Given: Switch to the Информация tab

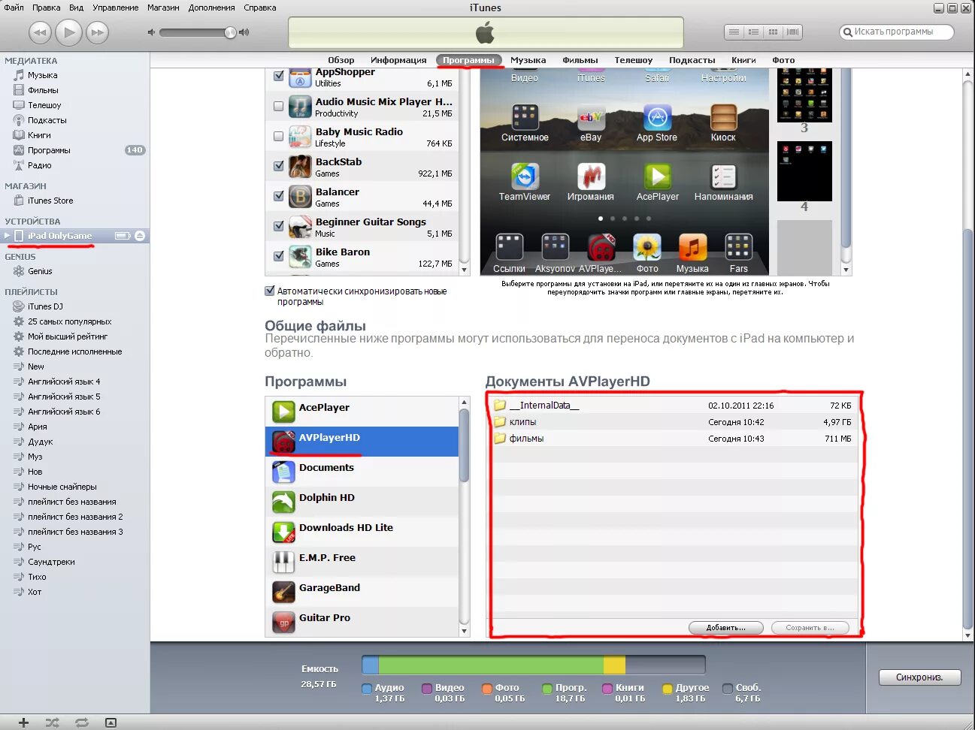Looking at the screenshot, I should click(x=398, y=60).
